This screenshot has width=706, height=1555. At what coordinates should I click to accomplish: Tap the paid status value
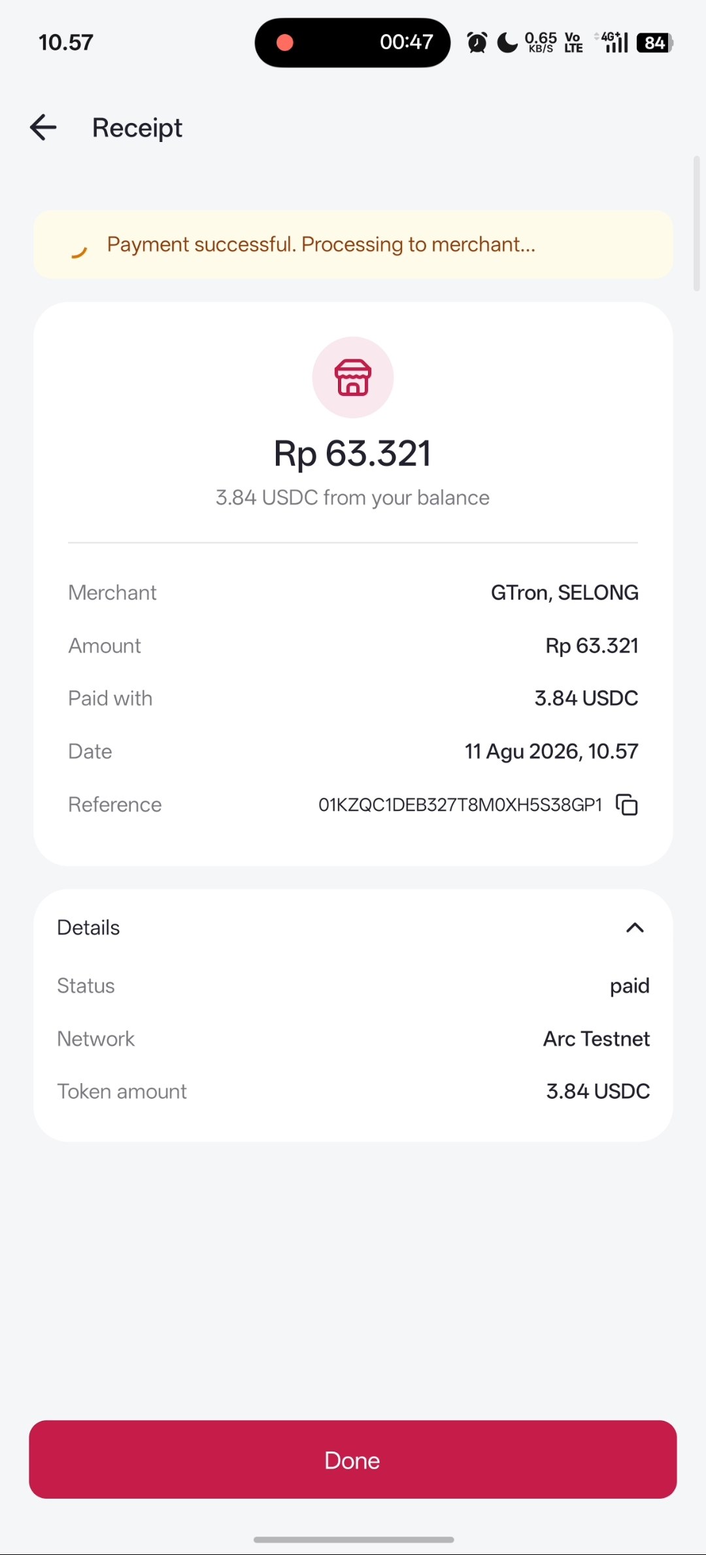(x=630, y=986)
